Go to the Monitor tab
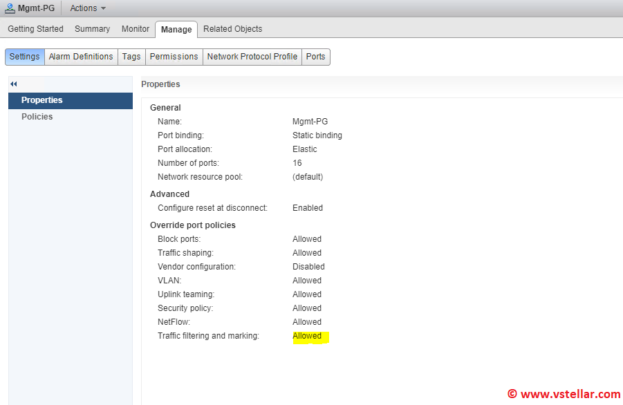The image size is (623, 405). 136,29
